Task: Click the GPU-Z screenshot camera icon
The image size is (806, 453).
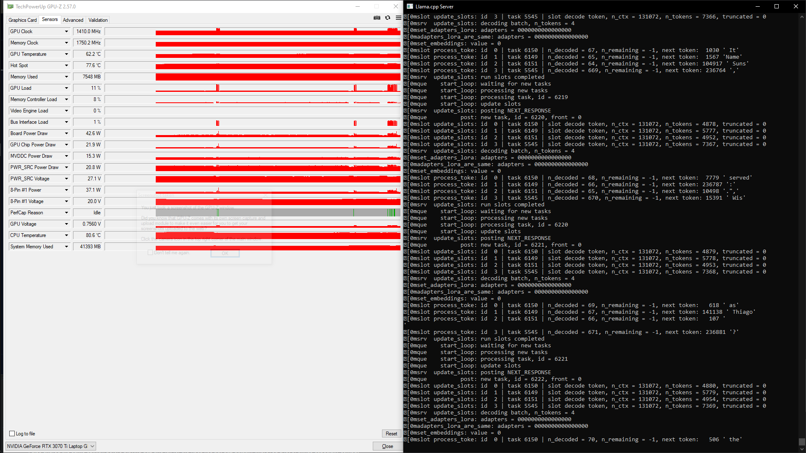Action: (377, 18)
